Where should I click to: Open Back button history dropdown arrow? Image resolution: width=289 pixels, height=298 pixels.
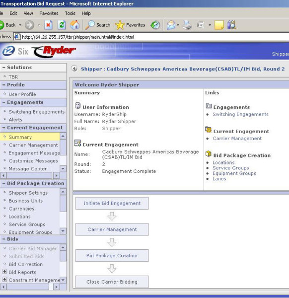click(20, 25)
